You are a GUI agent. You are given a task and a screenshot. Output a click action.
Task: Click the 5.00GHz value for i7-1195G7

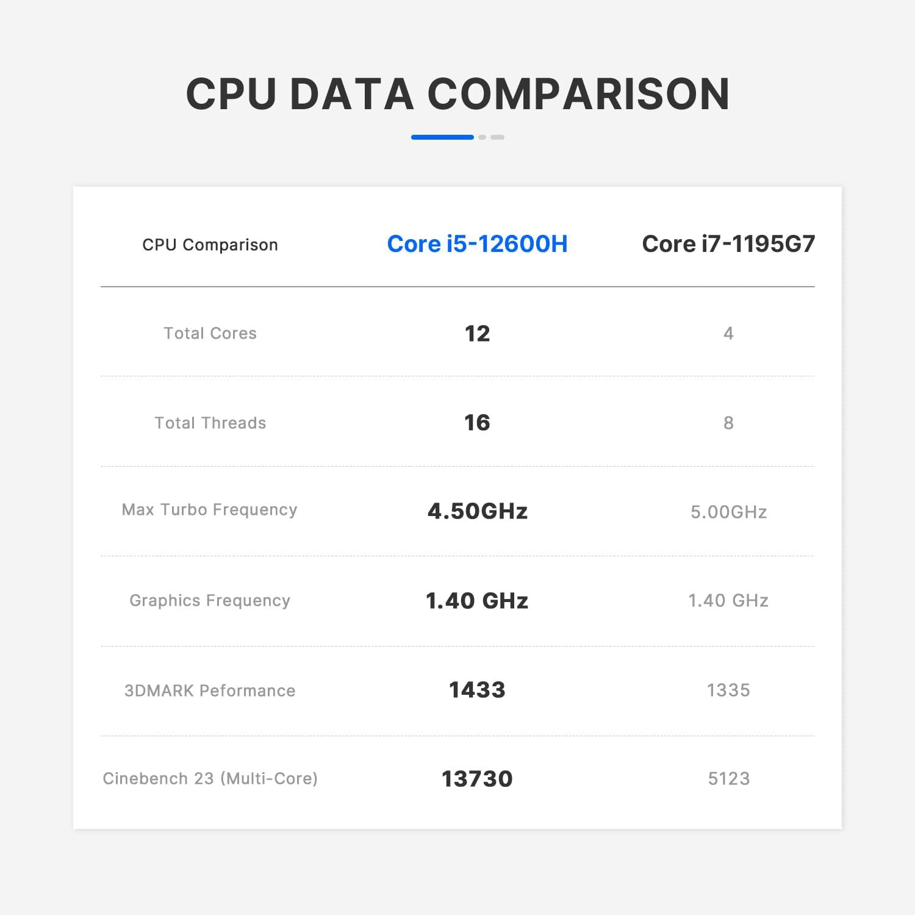click(728, 512)
